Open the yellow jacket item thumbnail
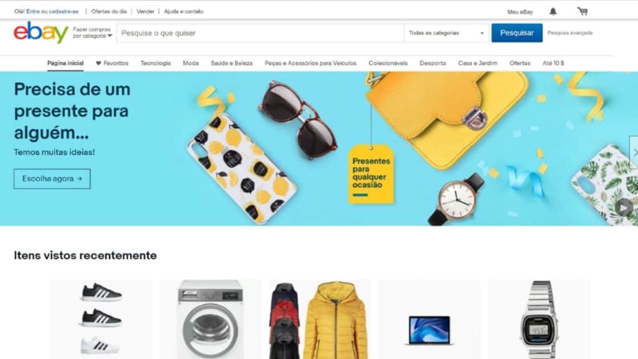 point(320,318)
